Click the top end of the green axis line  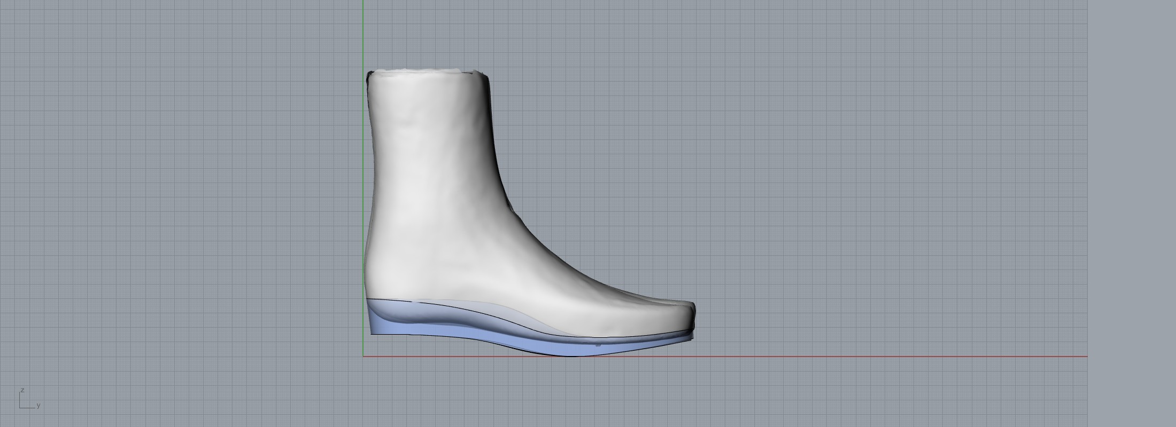click(x=363, y=3)
